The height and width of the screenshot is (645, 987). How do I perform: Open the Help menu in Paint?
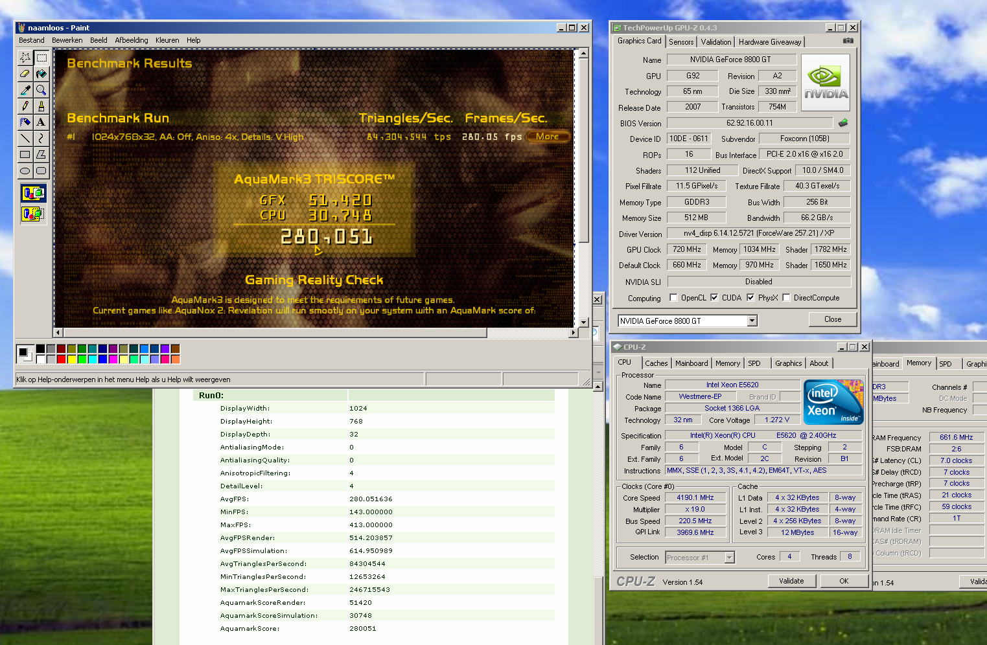pyautogui.click(x=194, y=40)
